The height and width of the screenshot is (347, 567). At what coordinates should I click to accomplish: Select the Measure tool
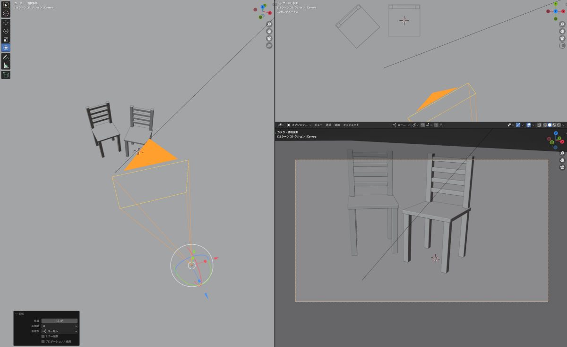click(6, 66)
